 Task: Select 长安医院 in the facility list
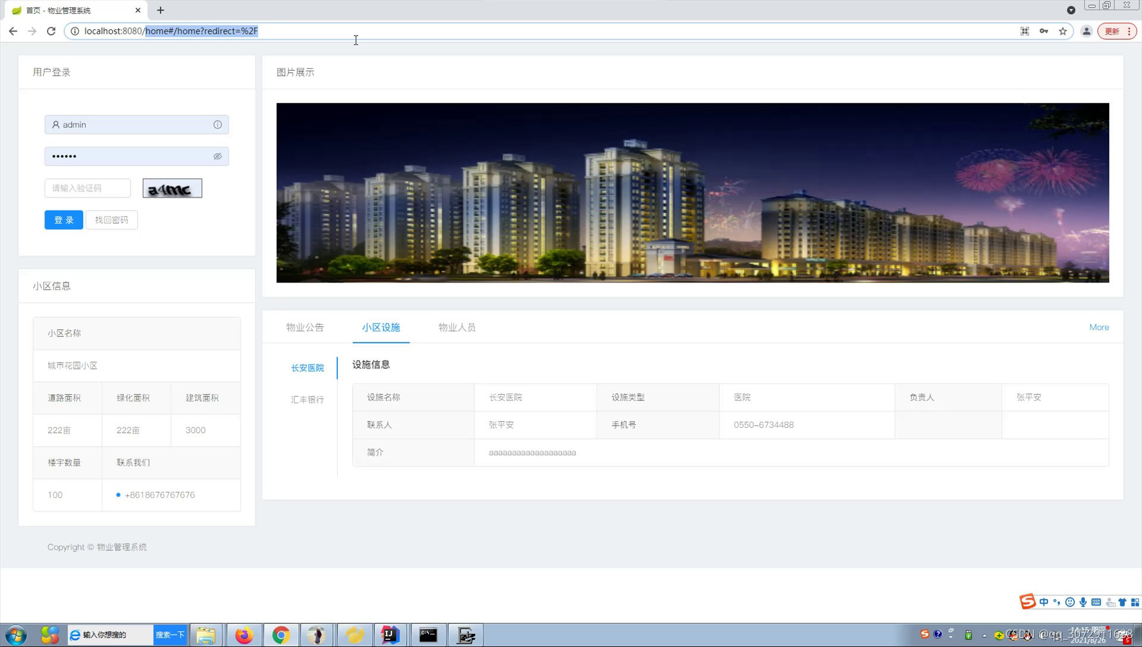click(308, 368)
